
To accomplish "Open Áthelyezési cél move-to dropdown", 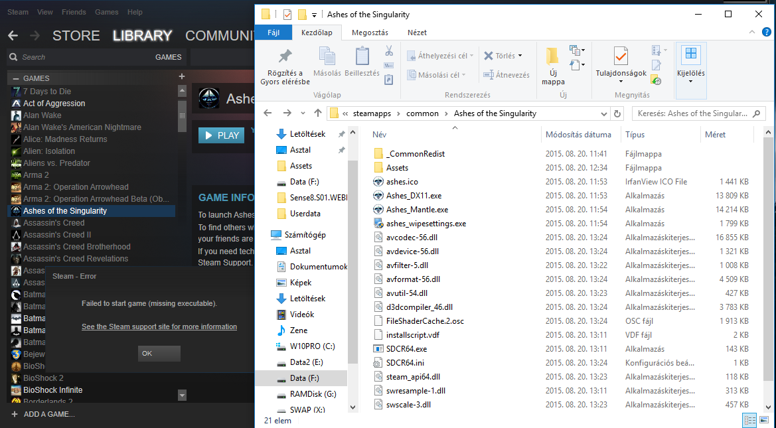I will pyautogui.click(x=471, y=56).
